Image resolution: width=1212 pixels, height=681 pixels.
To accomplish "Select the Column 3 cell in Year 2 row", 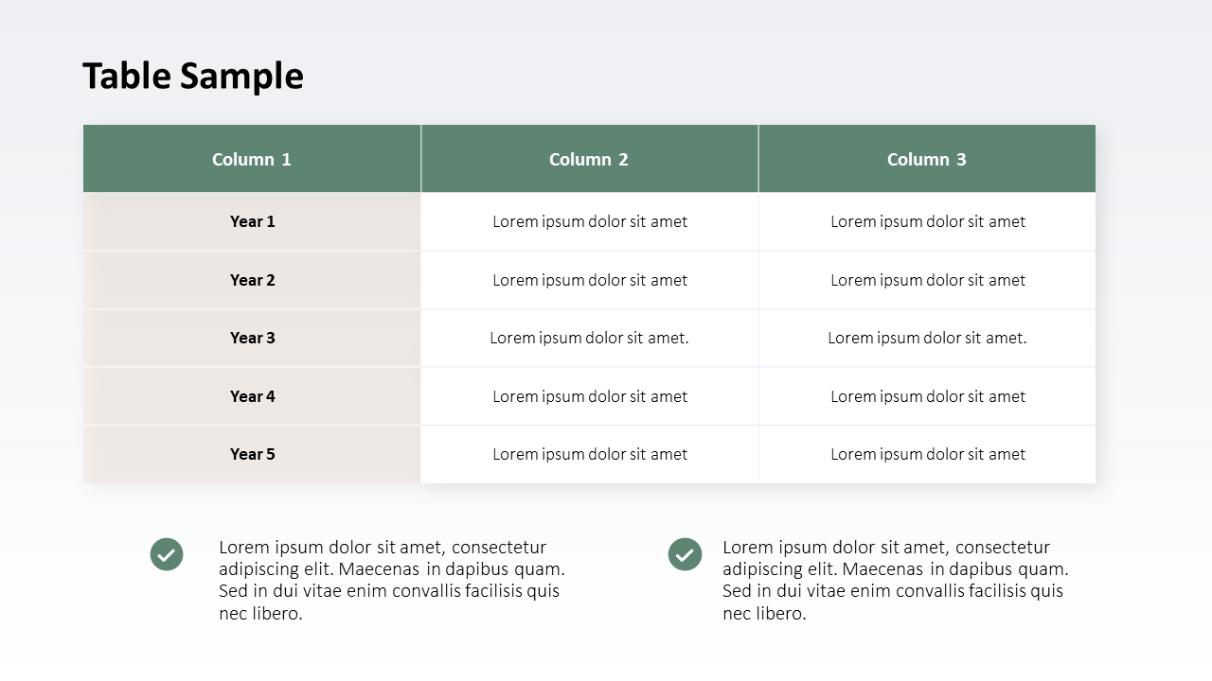I will coord(927,280).
